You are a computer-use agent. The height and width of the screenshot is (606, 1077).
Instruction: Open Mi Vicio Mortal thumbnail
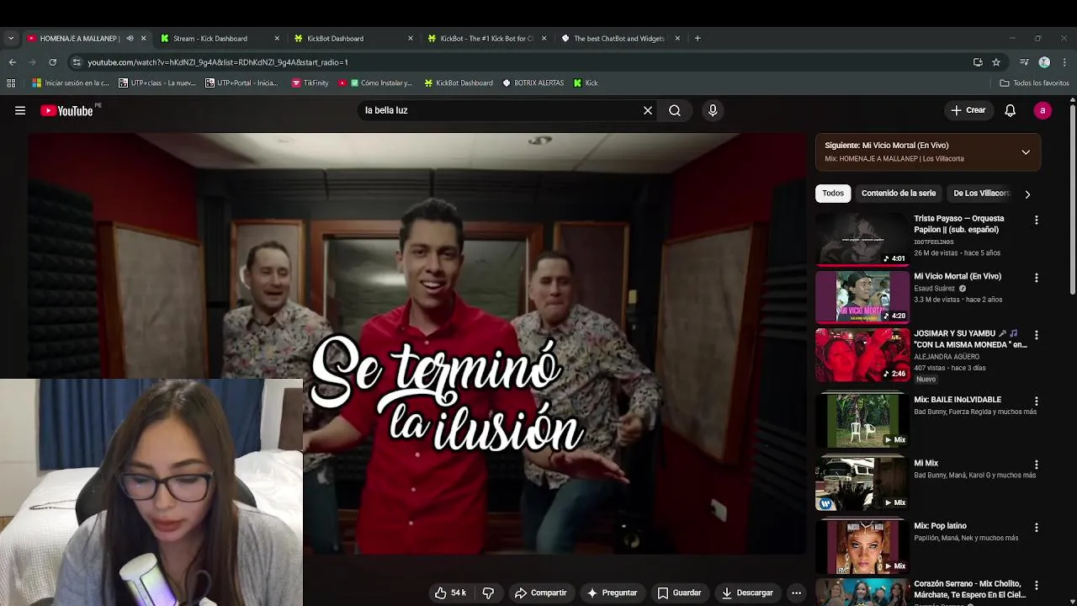(x=862, y=296)
